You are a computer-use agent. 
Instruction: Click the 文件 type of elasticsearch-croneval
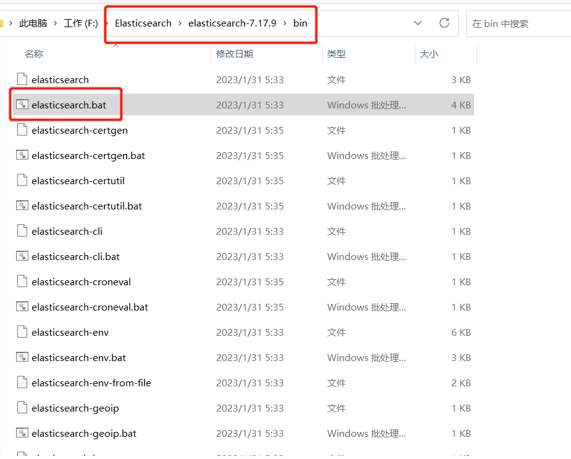point(336,282)
